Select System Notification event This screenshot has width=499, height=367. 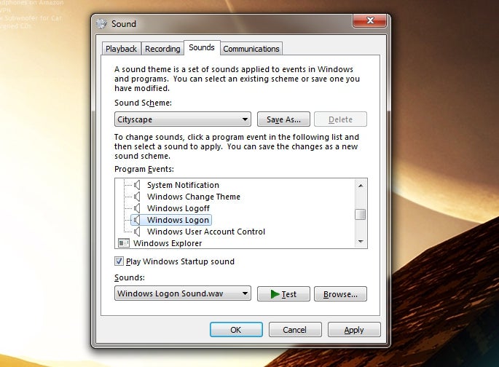tap(183, 185)
